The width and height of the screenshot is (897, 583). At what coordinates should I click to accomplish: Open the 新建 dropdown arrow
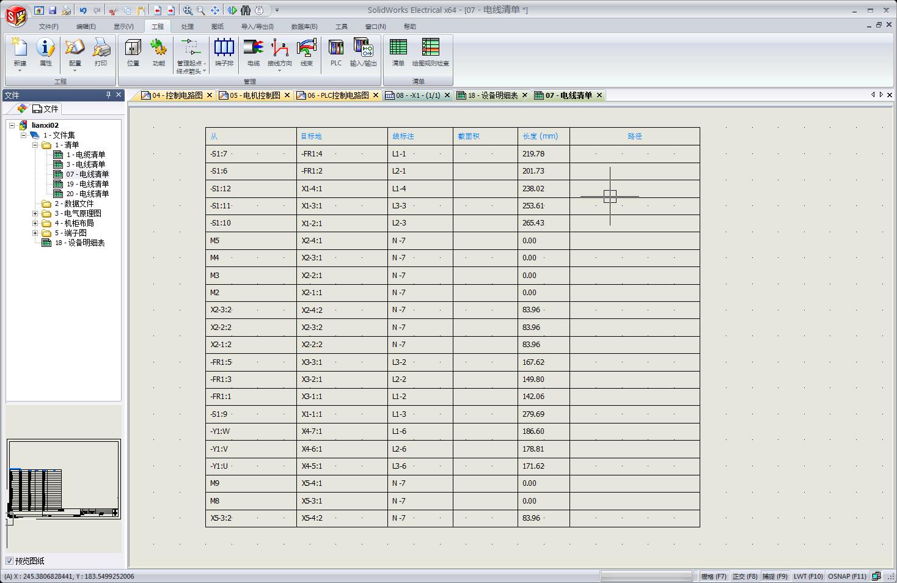[20, 71]
